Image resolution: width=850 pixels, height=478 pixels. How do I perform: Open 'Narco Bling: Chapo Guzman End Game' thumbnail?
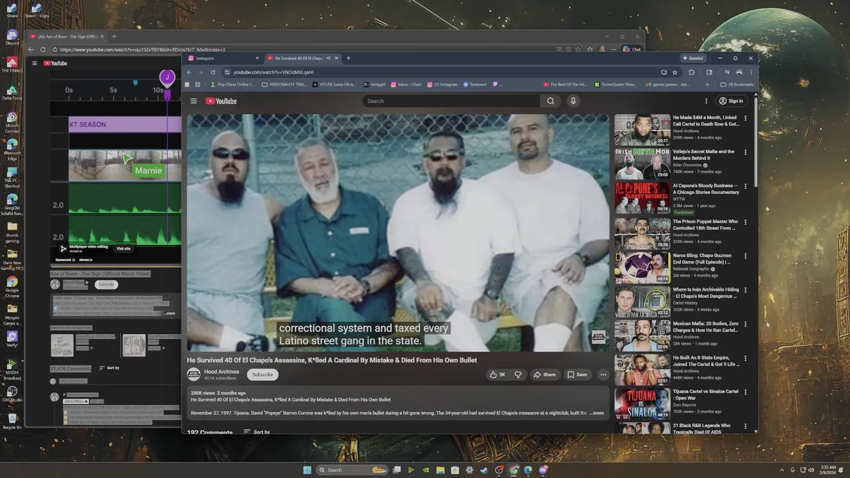(642, 267)
